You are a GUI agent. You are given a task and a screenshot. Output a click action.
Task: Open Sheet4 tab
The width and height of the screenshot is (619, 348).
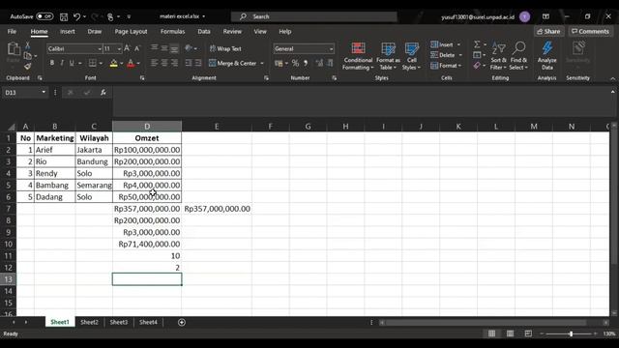pos(148,322)
